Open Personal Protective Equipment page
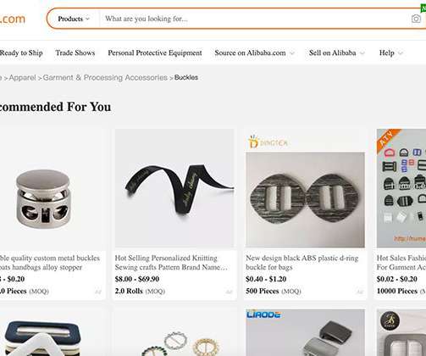Image resolution: width=426 pixels, height=356 pixels. click(x=155, y=53)
